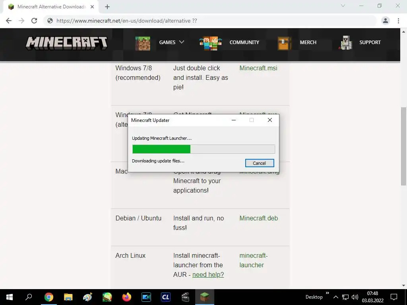Download the Minecraft.deb package link
Image resolution: width=407 pixels, height=305 pixels.
tap(258, 218)
